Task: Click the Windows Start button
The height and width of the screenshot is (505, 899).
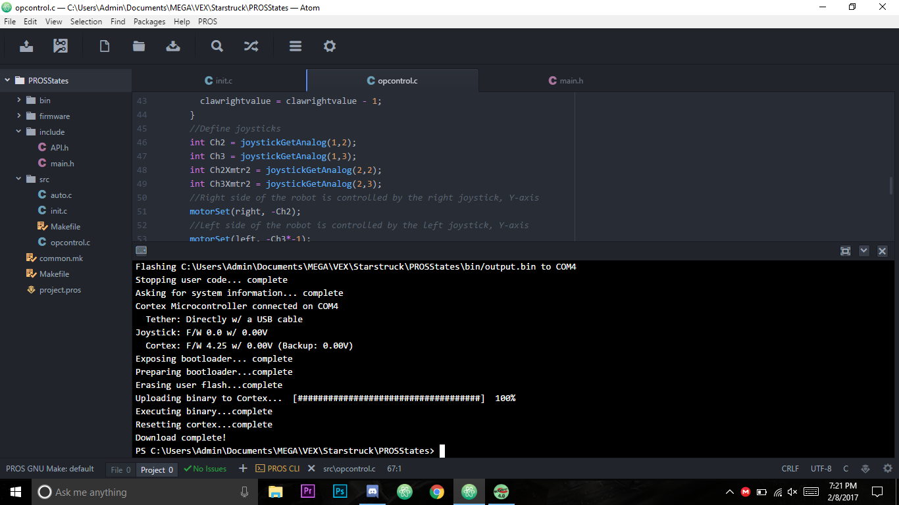Action: click(x=16, y=491)
